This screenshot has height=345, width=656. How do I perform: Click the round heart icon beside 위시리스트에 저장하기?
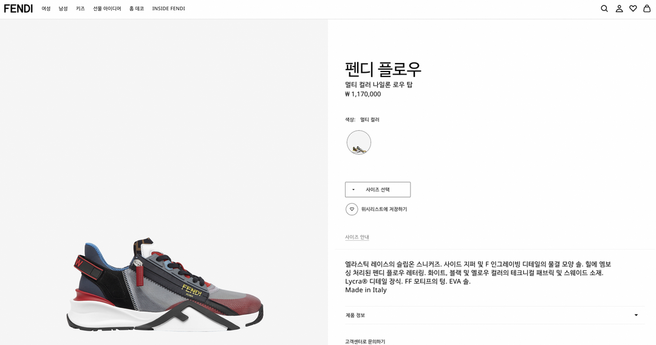pos(352,209)
